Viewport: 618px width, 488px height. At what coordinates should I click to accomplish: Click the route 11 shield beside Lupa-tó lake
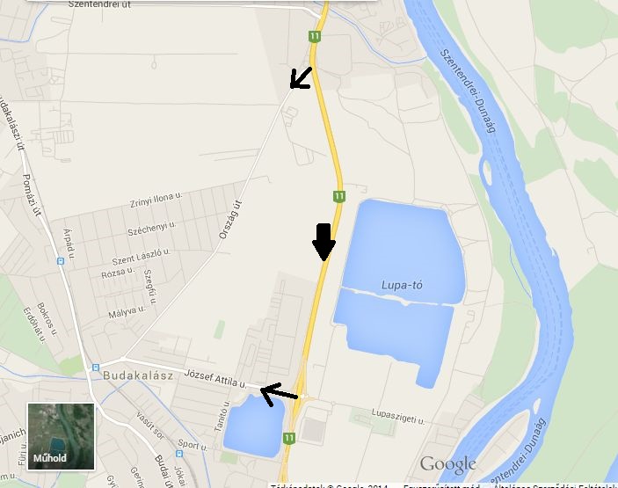pyautogui.click(x=339, y=196)
